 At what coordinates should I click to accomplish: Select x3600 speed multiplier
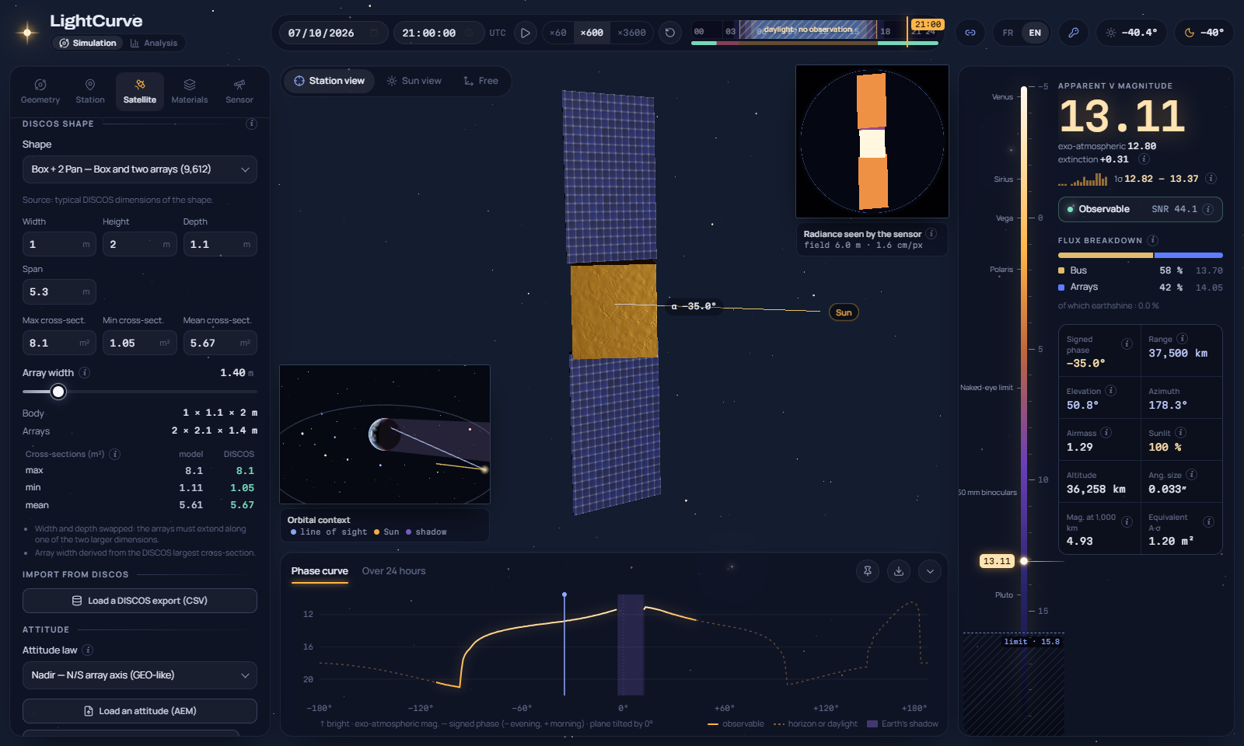tap(631, 33)
